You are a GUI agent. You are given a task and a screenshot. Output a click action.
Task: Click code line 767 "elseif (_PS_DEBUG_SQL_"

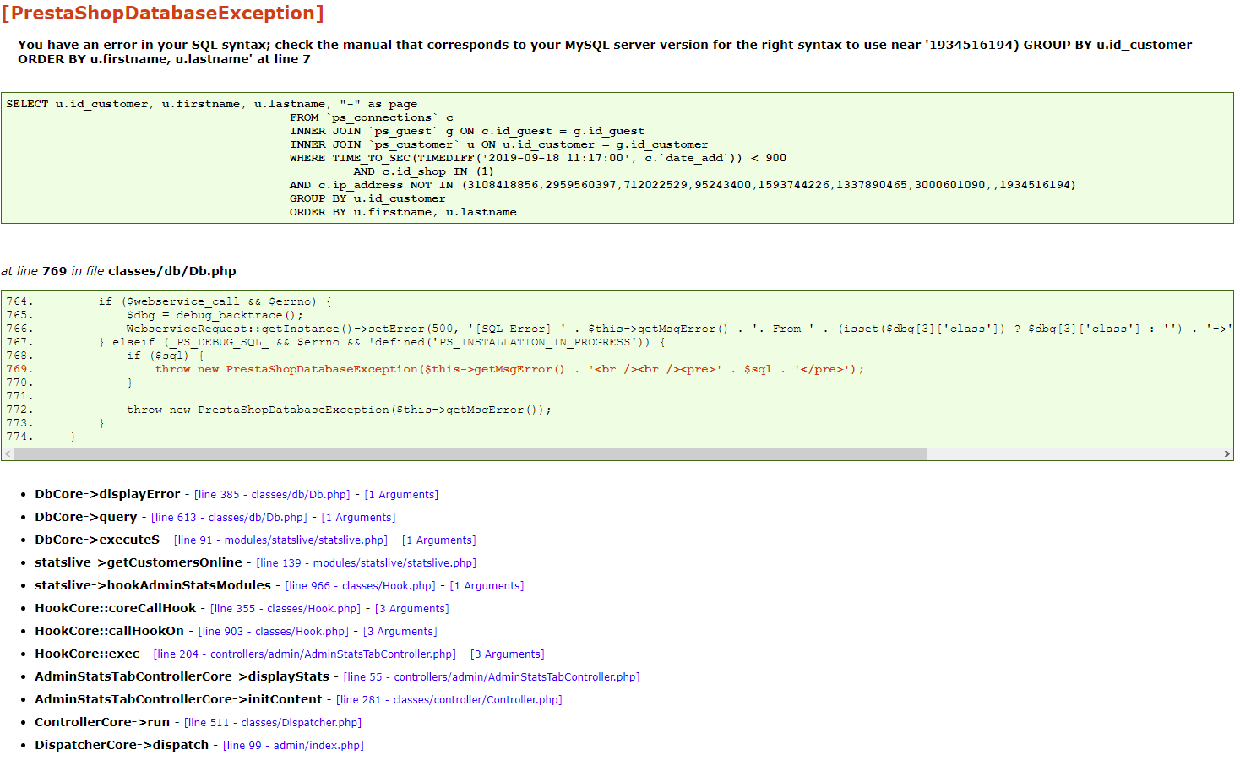[x=382, y=342]
